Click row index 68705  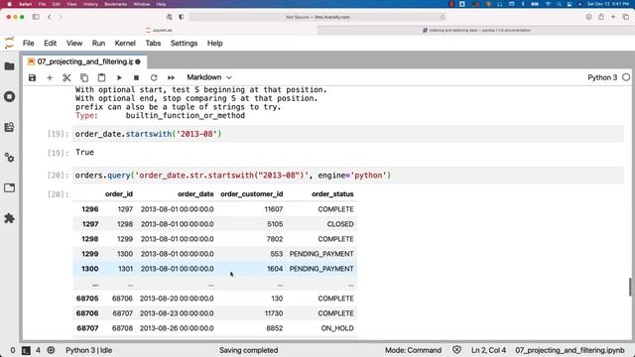(x=87, y=298)
